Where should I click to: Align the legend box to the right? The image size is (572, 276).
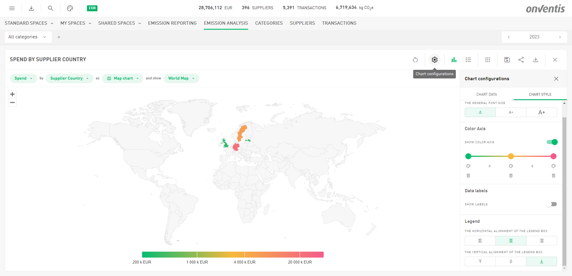[x=541, y=241]
